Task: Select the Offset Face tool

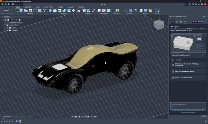Action: point(69,11)
